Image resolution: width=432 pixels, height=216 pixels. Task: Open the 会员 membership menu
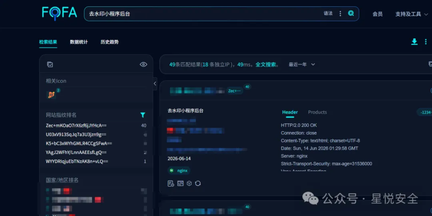pyautogui.click(x=378, y=14)
